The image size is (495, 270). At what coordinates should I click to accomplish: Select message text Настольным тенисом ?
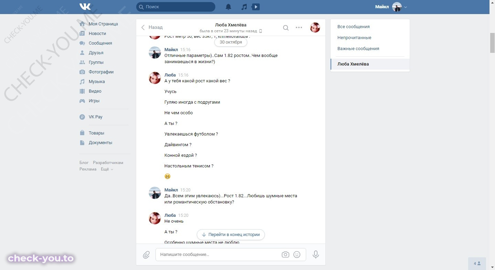tap(189, 166)
